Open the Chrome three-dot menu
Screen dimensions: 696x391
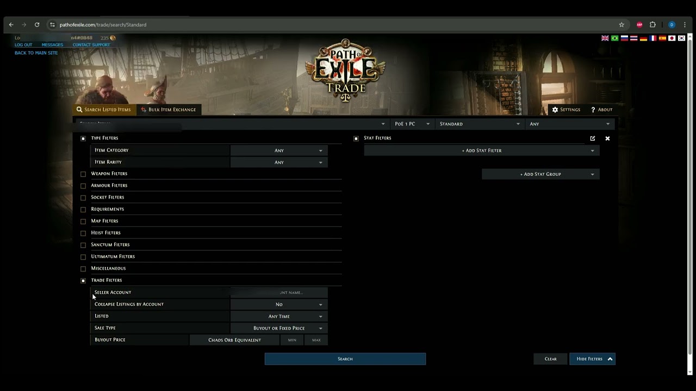[x=685, y=24]
